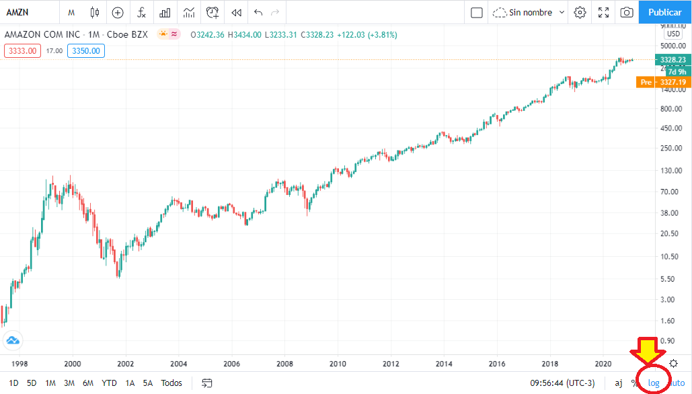Select the 1D time range
692x394 pixels.
pyautogui.click(x=13, y=383)
